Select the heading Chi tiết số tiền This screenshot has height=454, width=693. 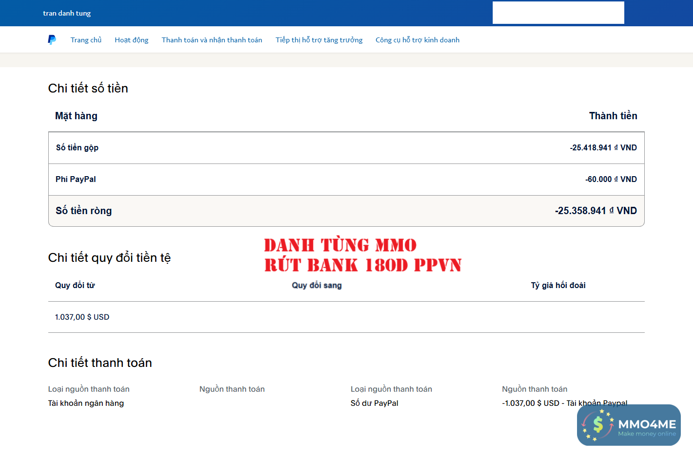(88, 88)
